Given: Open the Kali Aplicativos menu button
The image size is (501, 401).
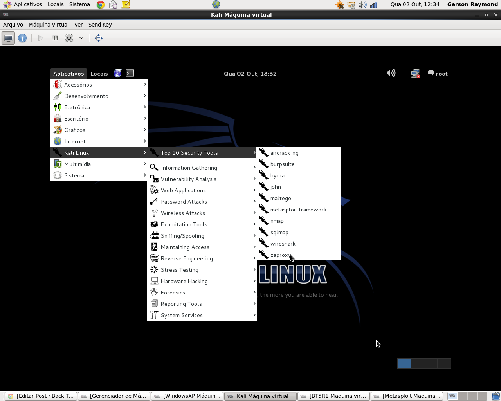Looking at the screenshot, I should 68,74.
